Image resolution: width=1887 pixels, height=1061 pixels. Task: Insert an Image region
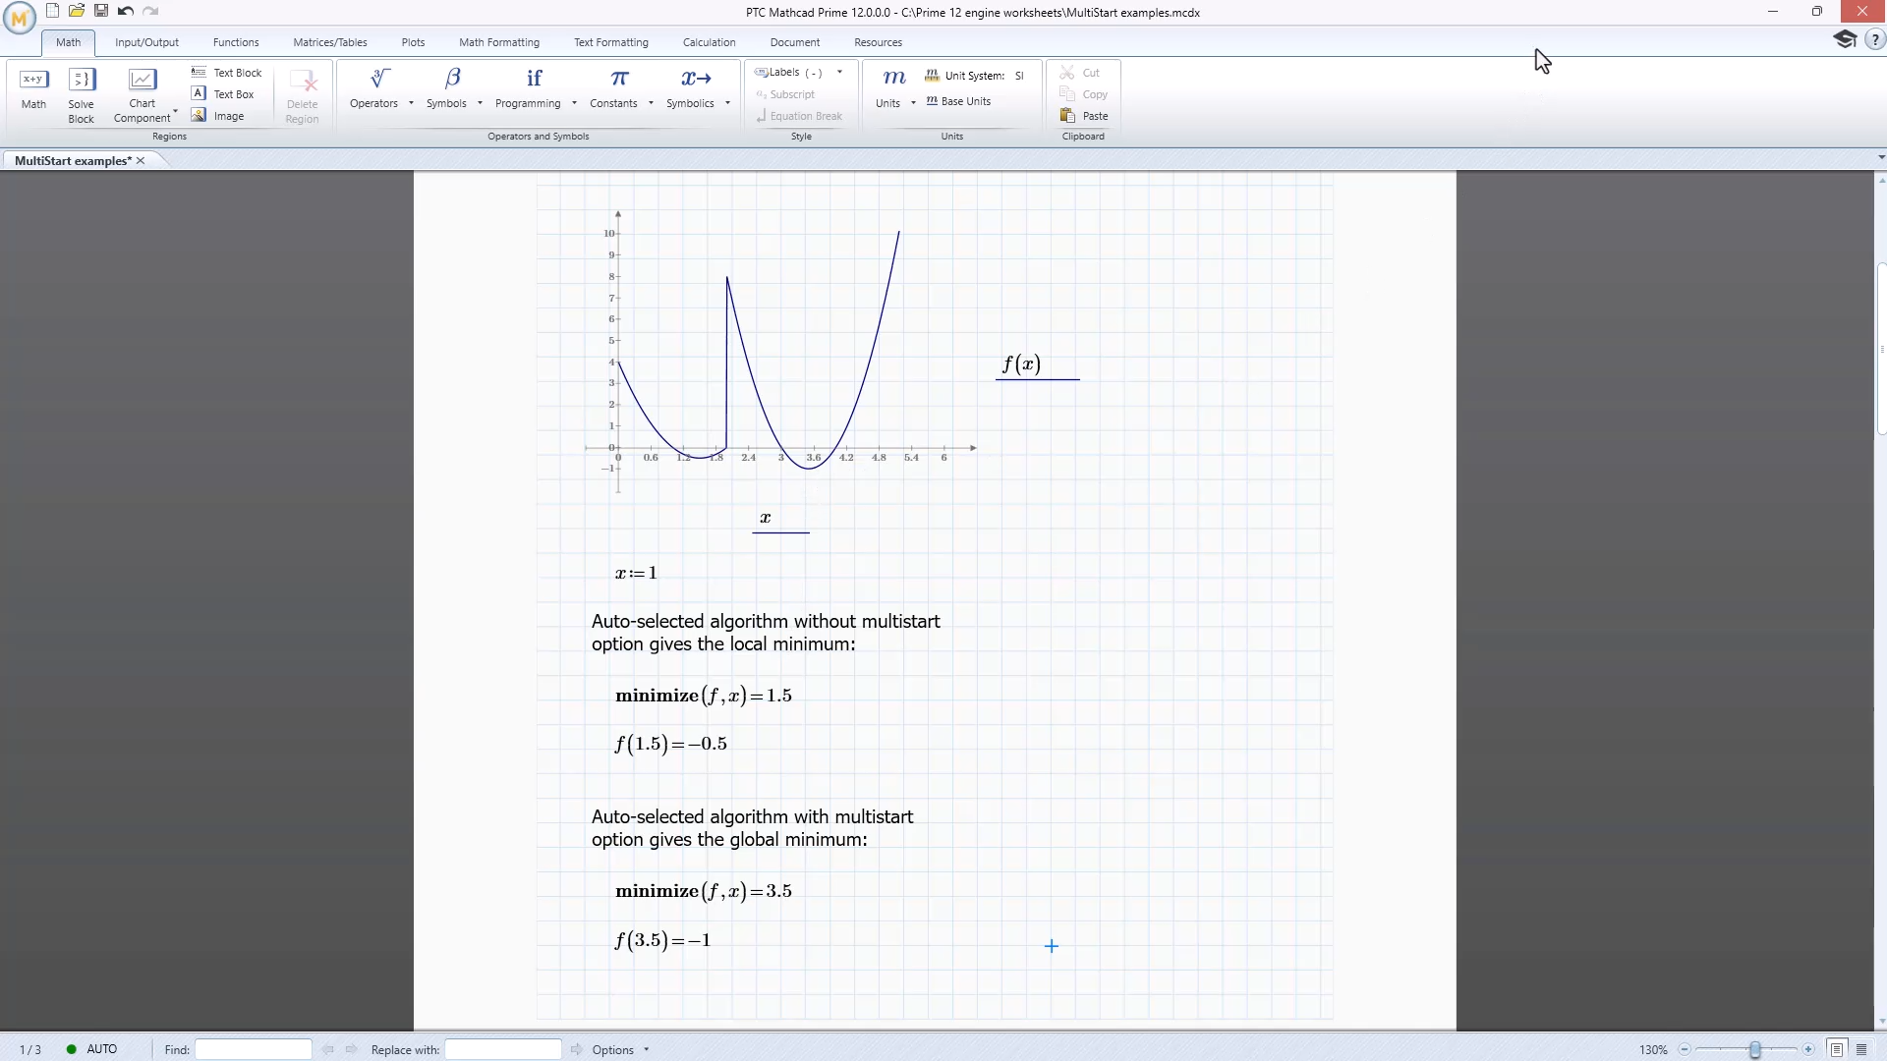click(218, 116)
